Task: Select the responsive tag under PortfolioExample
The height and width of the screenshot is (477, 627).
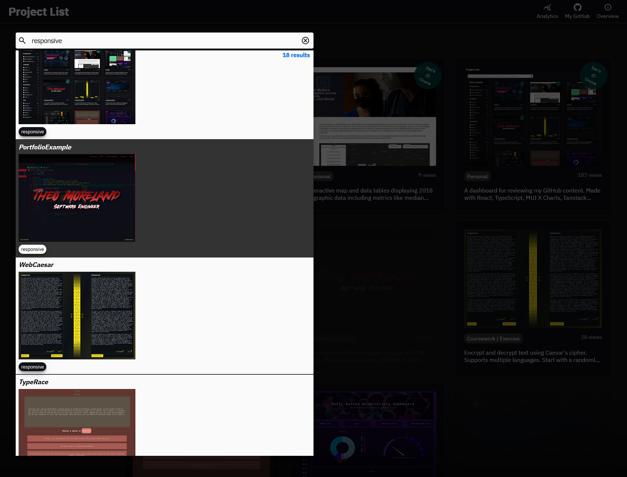Action: click(x=32, y=249)
